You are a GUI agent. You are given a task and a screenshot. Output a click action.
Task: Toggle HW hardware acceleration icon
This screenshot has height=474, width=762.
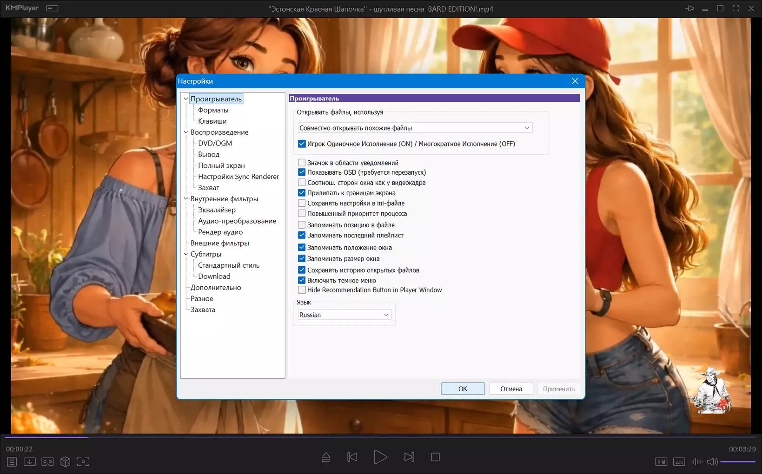pos(661,462)
